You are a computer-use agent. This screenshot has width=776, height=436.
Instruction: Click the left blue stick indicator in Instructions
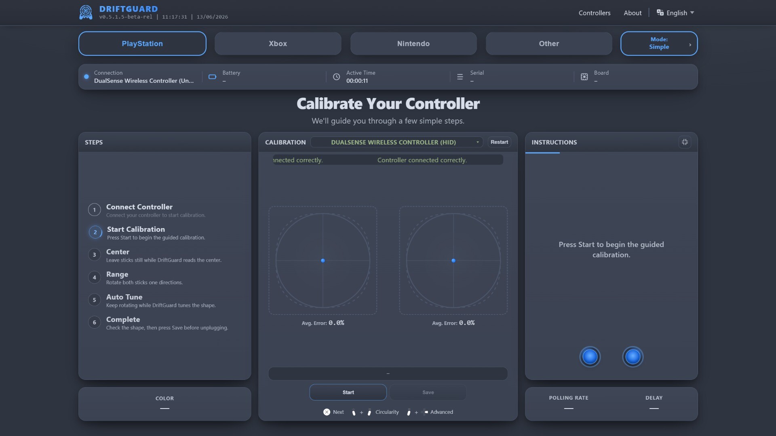point(590,357)
